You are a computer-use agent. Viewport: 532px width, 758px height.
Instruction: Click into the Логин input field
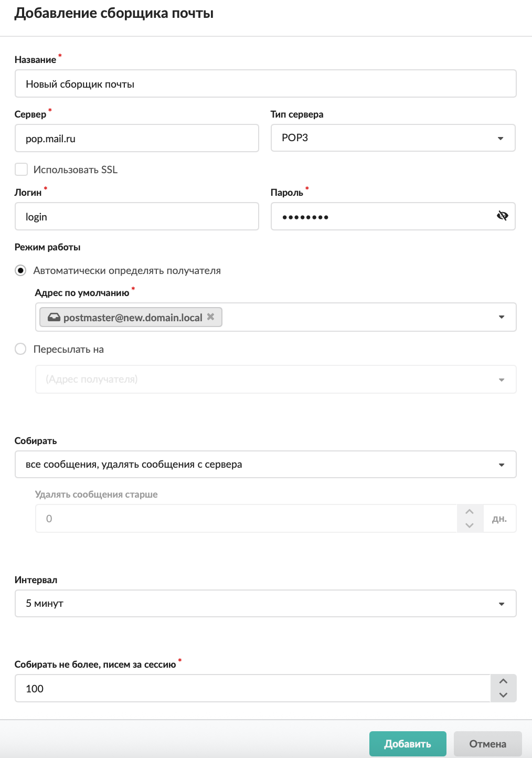(x=137, y=216)
